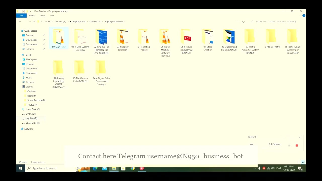
Task: Open the 01-7 Step System Overview folder
Action: click(x=80, y=40)
